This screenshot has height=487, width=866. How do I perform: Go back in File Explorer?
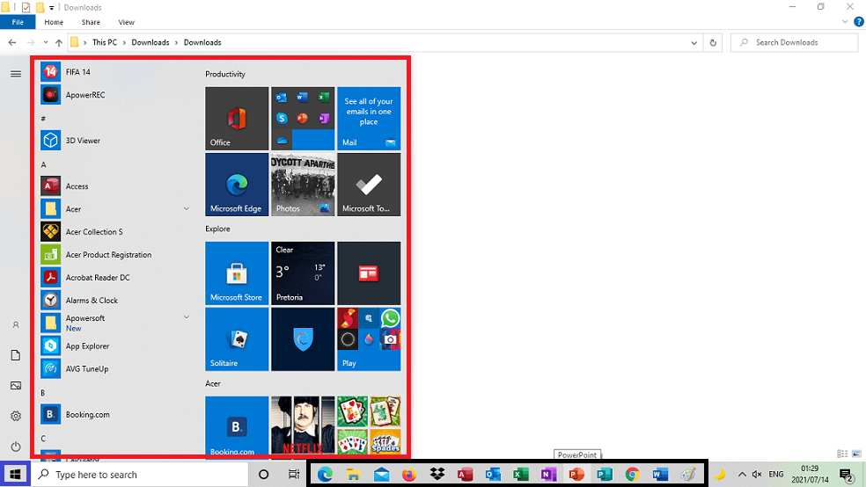(12, 42)
